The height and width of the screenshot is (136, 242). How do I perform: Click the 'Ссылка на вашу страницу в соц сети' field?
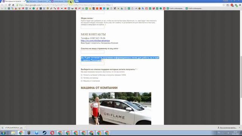pos(93,52)
